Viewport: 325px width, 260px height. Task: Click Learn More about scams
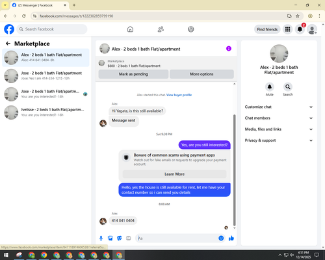(x=174, y=174)
